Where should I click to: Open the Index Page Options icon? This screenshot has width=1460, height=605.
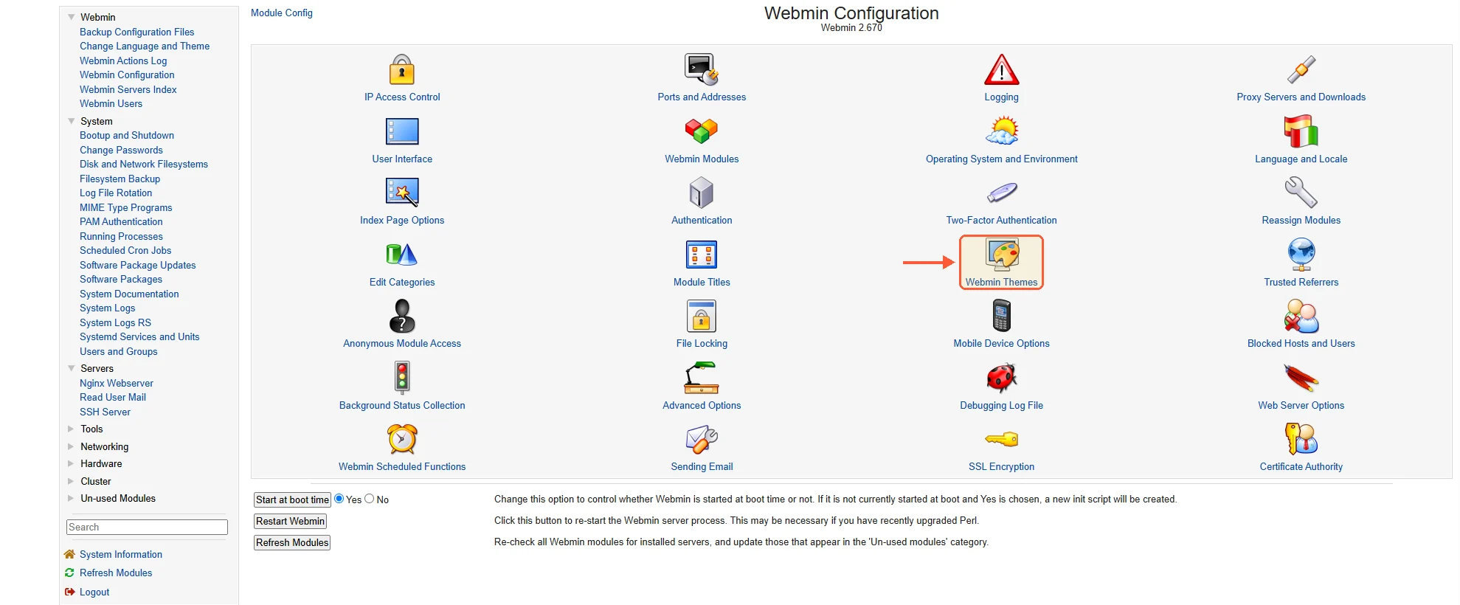pyautogui.click(x=402, y=193)
